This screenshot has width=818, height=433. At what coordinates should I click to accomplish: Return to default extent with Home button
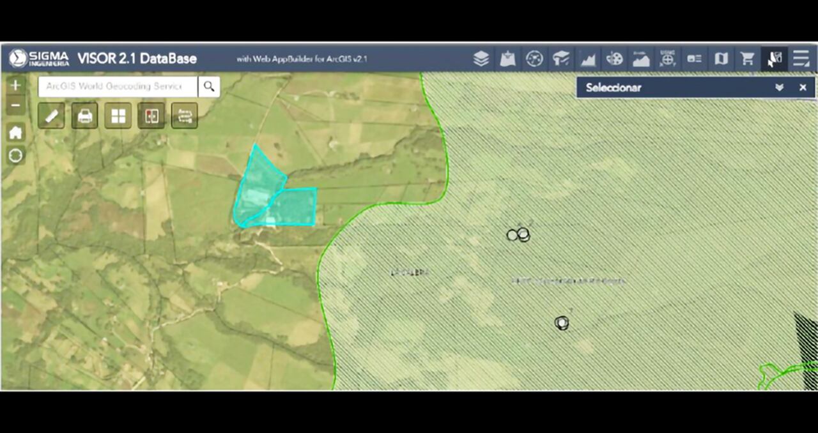click(15, 132)
